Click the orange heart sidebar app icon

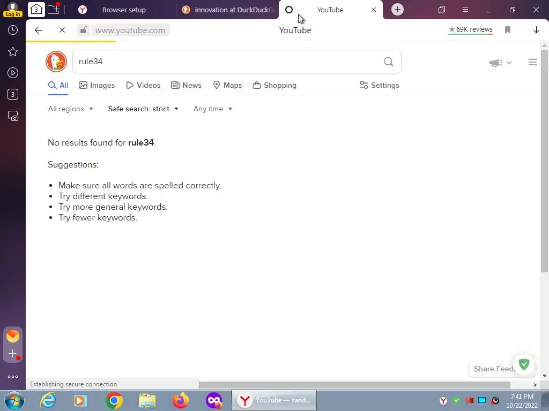[x=13, y=336]
